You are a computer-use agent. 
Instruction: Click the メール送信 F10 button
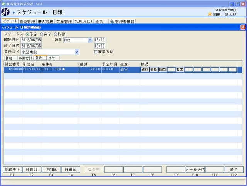[x=195, y=170]
